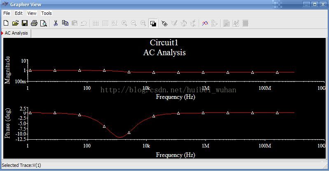Show cursors icon in toolbar
This screenshot has height=171, width=329.
(x=115, y=23)
